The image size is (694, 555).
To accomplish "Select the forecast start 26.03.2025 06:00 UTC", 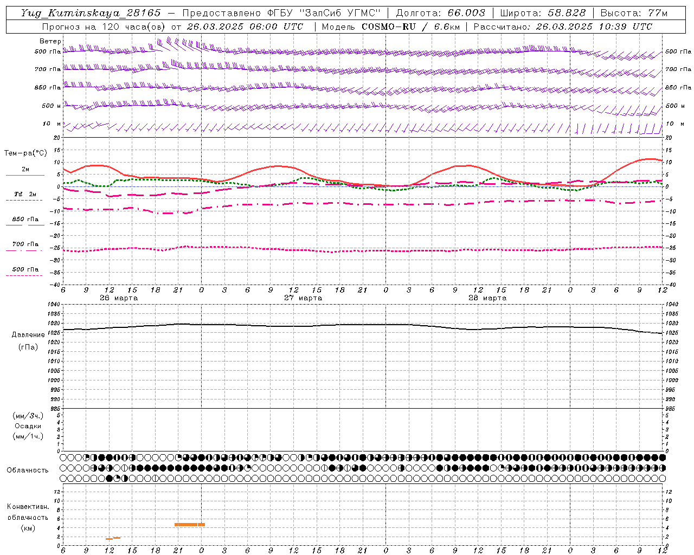I will click(245, 27).
